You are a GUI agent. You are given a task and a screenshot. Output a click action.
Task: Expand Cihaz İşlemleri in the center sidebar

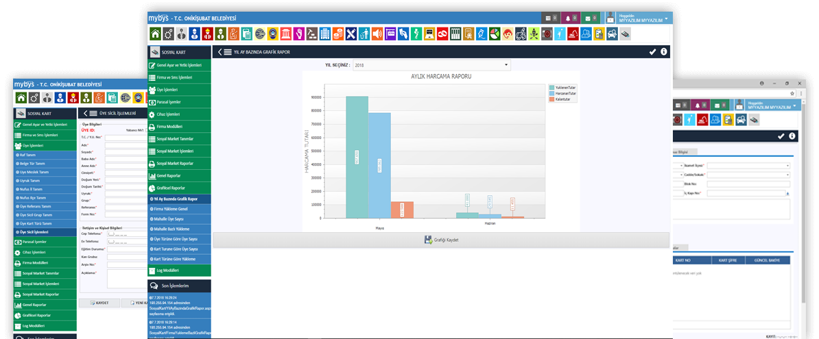(x=180, y=115)
